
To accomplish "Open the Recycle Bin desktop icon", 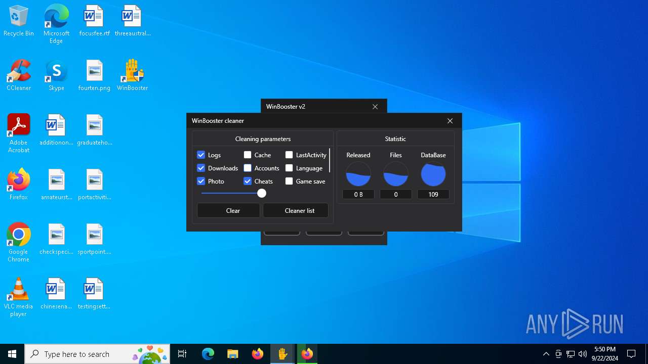I will tap(19, 21).
